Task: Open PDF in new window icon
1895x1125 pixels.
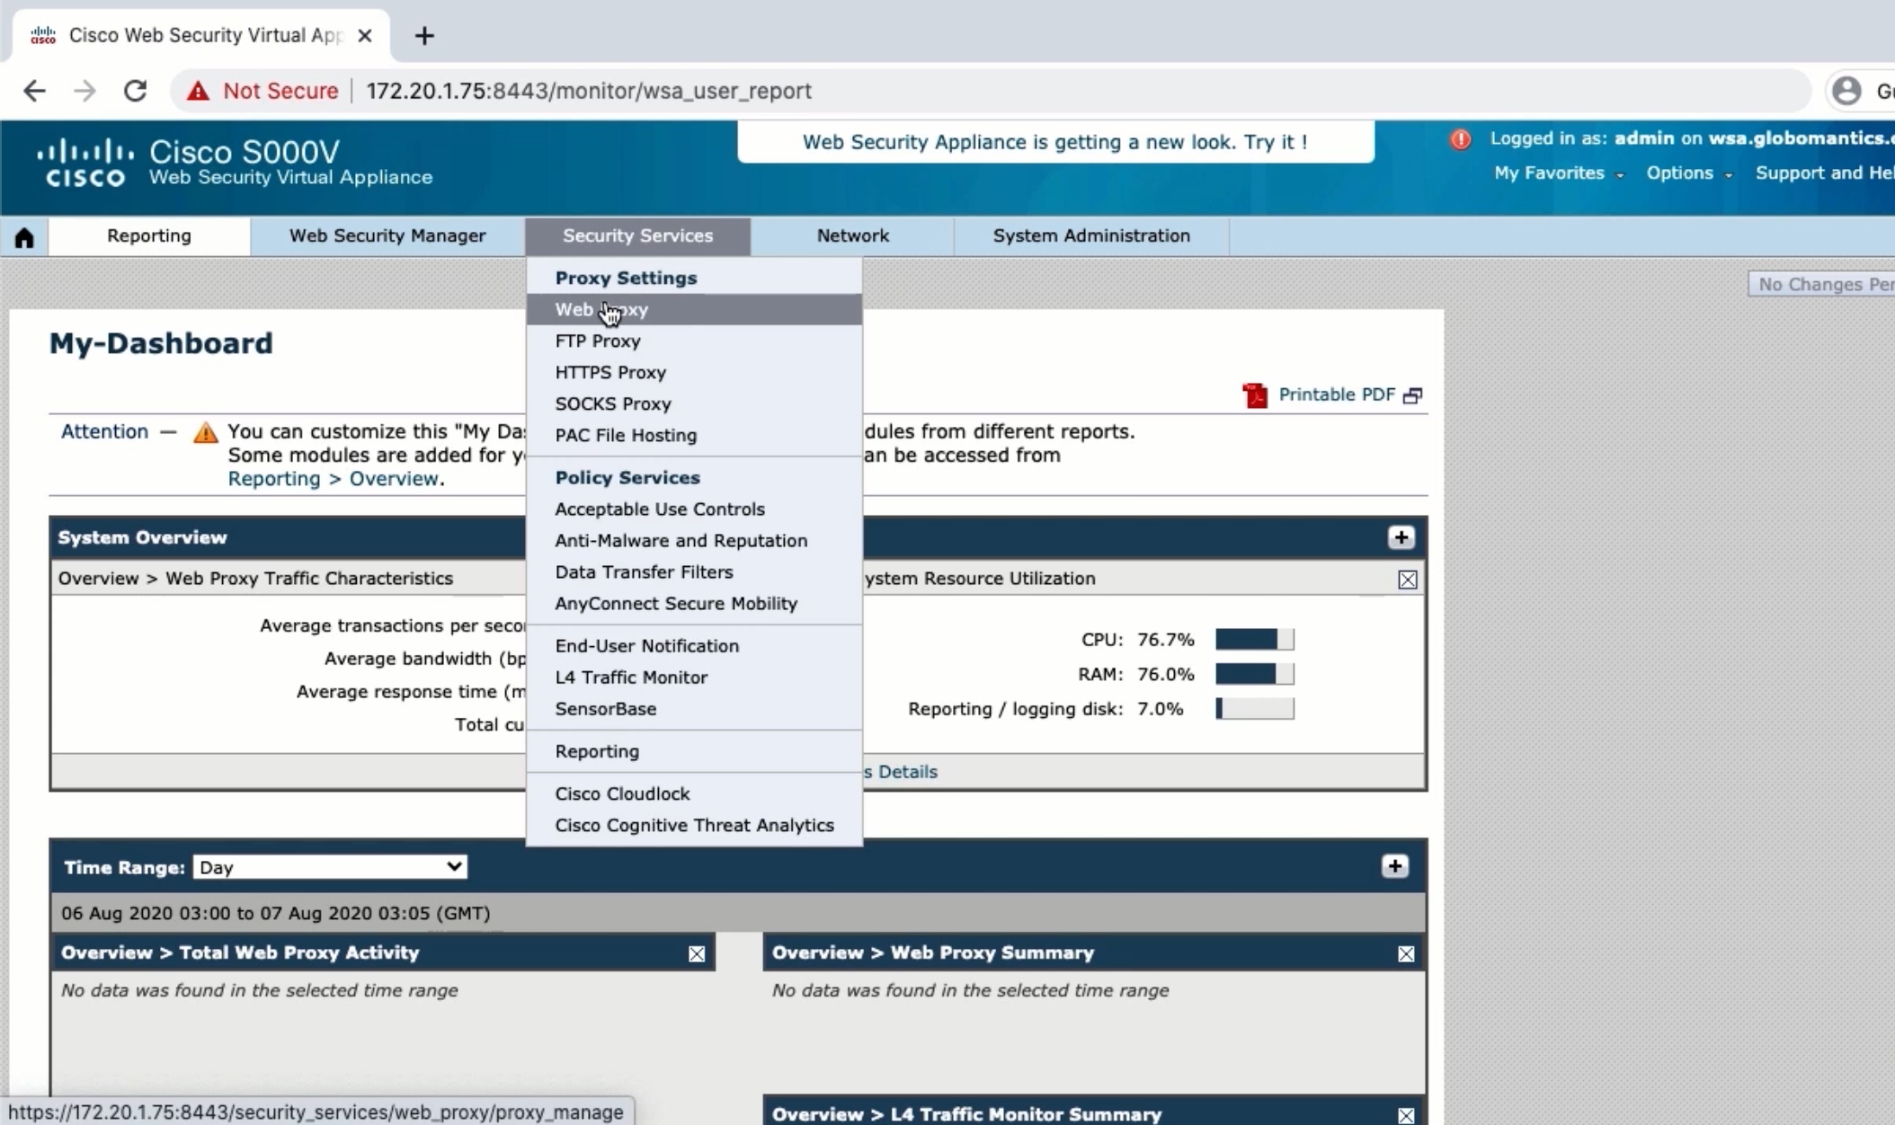Action: click(1412, 395)
